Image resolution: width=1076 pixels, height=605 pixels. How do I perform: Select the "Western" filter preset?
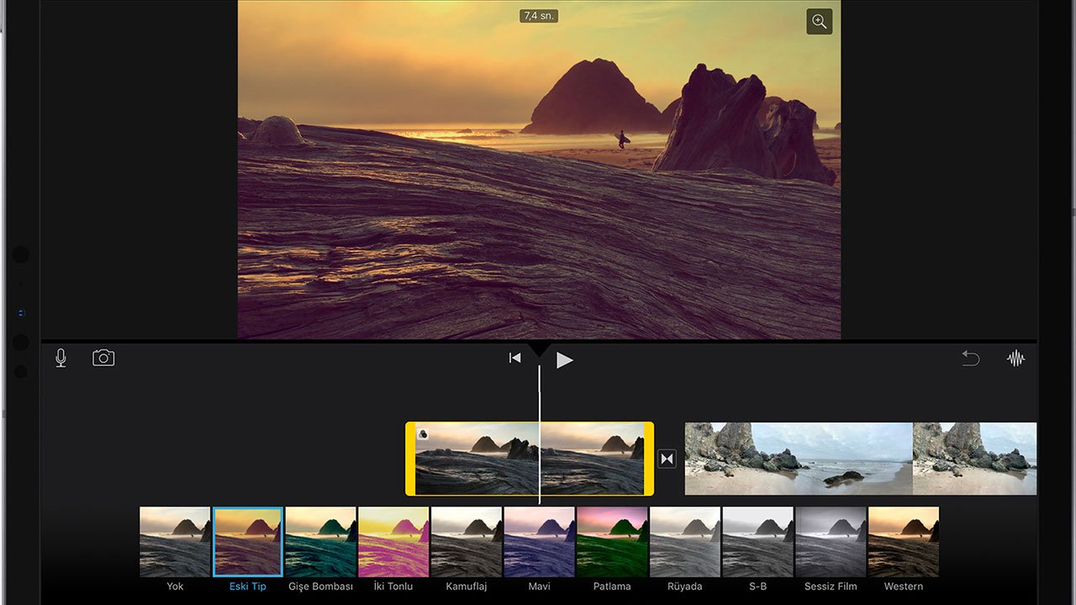[904, 541]
